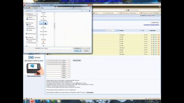Click Новая папка in the dialog toolbar
The image size is (184, 103).
pyautogui.click(x=38, y=11)
